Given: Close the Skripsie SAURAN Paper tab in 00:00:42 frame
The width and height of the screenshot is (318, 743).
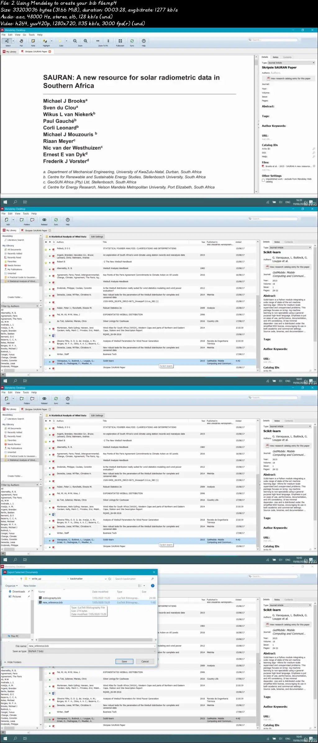Looking at the screenshot, I should [50, 52].
